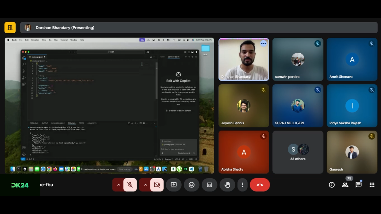Image resolution: width=381 pixels, height=214 pixels.
Task: Open the three-dot more options menu
Action: (243, 185)
